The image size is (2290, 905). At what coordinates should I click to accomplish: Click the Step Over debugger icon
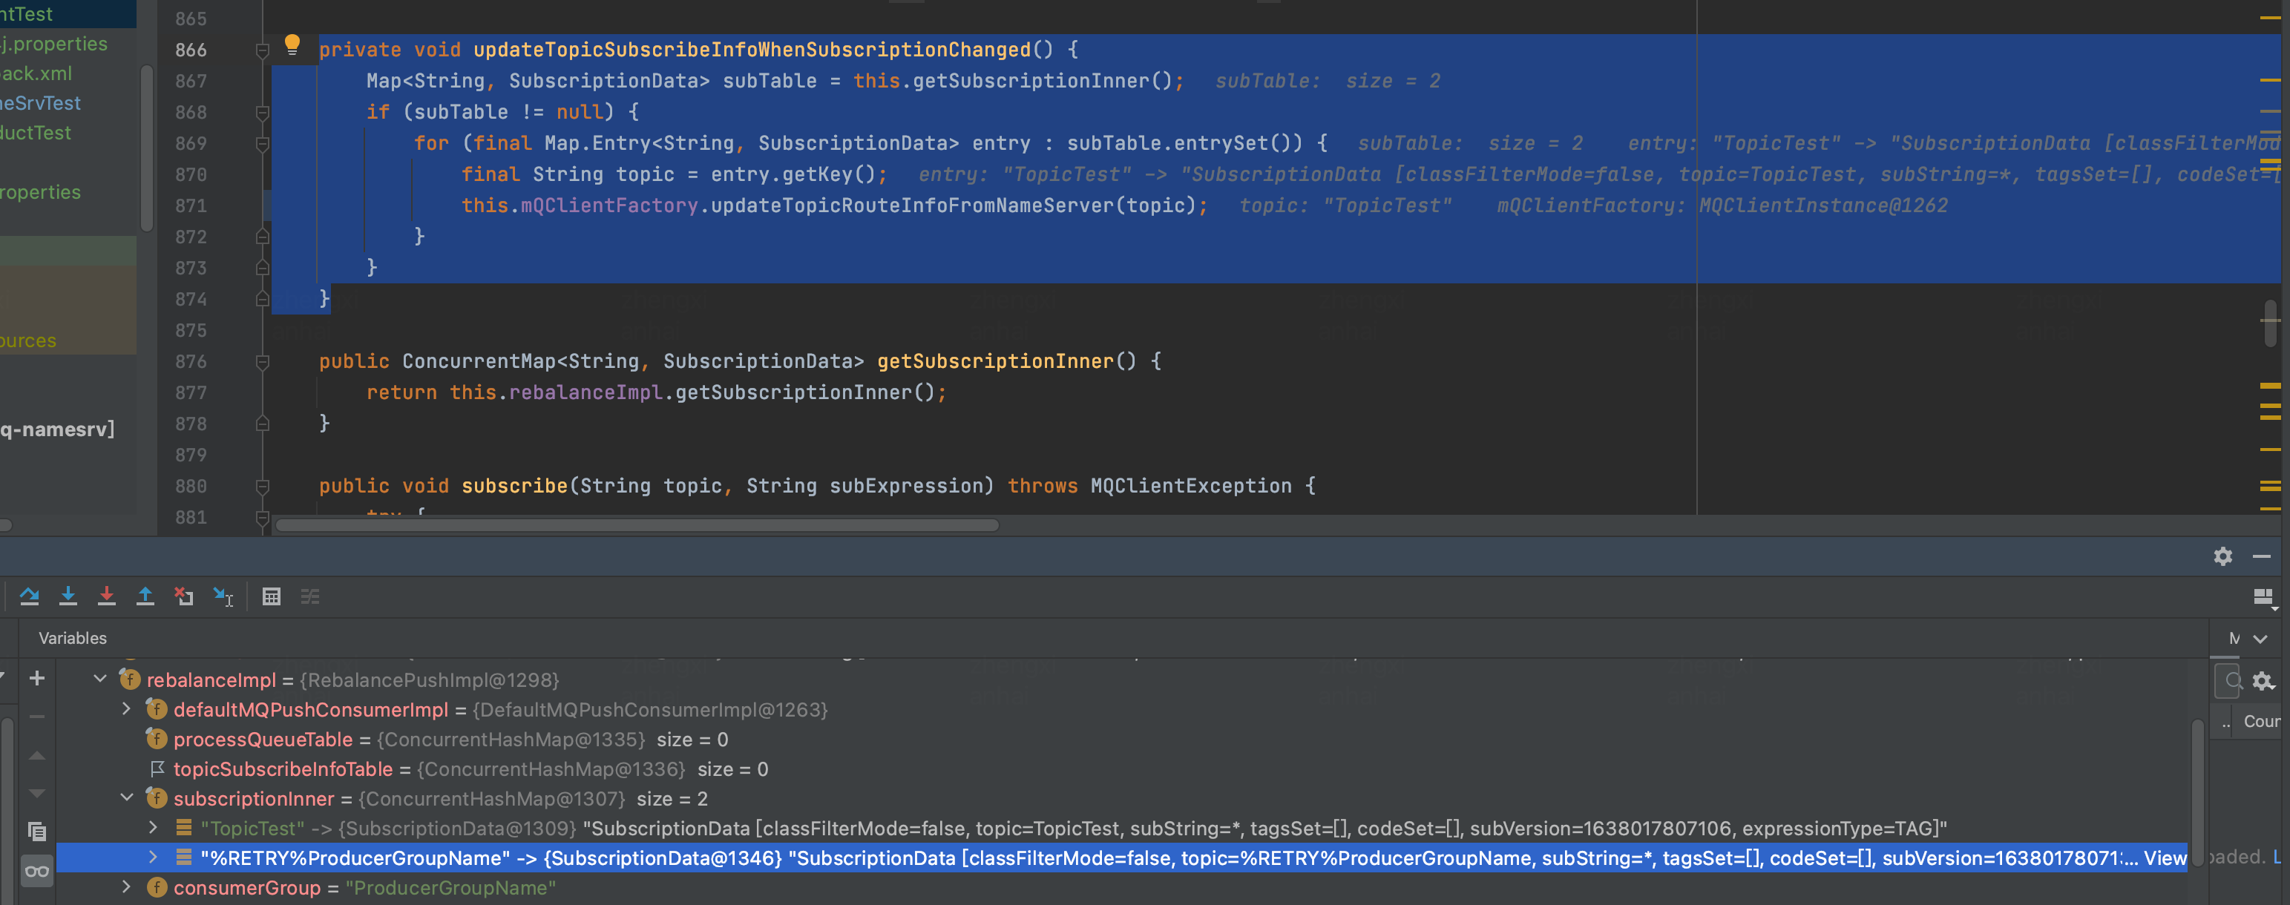pos(30,596)
